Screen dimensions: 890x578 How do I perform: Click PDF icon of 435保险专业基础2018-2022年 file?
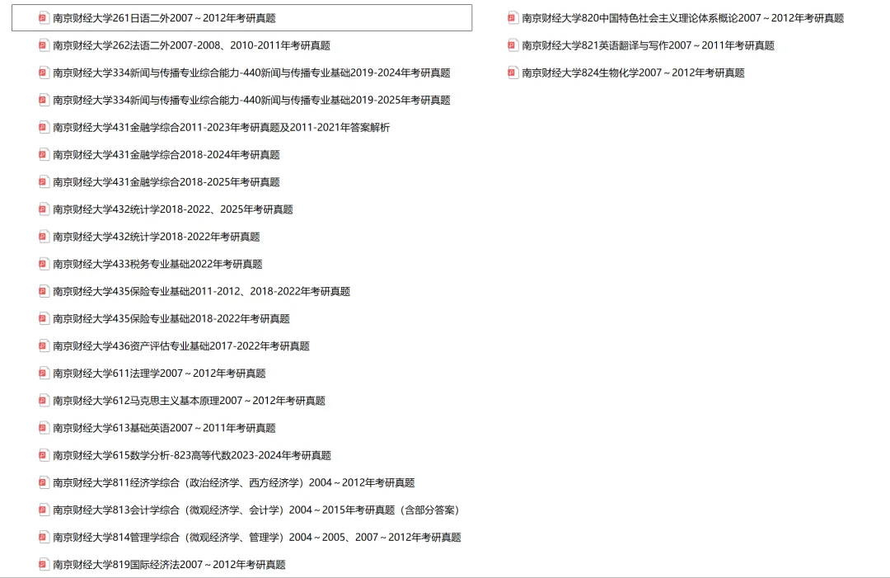coord(44,318)
